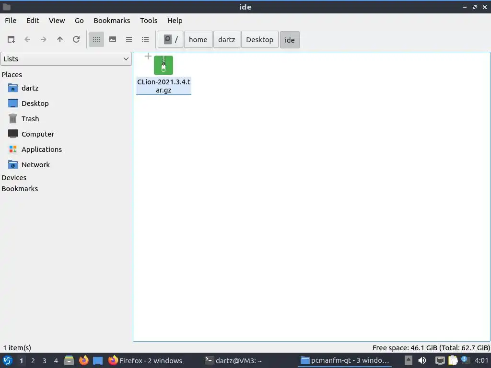The height and width of the screenshot is (368, 491).
Task: Click the Places section header
Action: pyautogui.click(x=12, y=74)
